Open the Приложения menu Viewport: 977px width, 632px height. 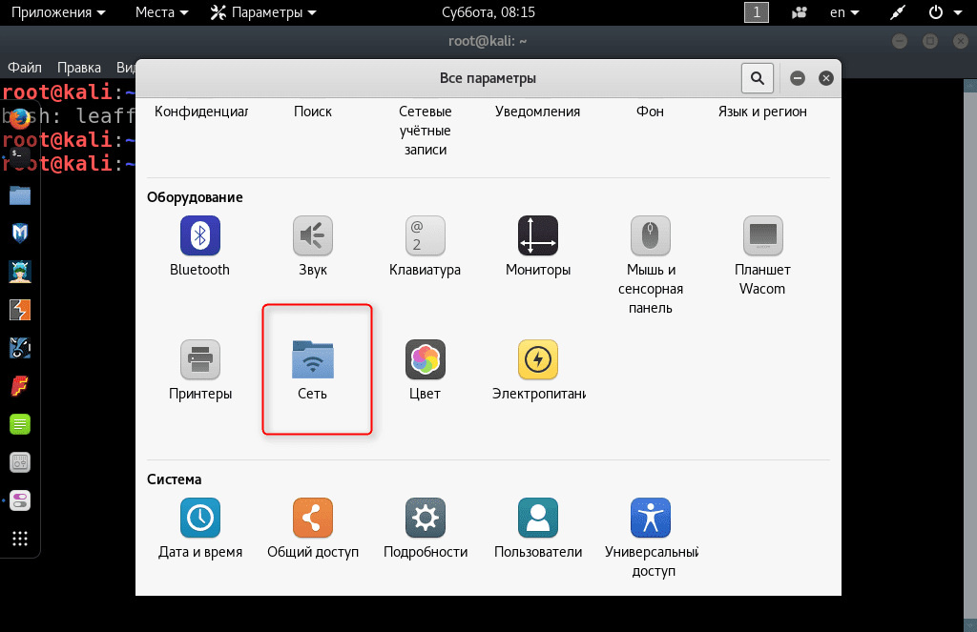tap(58, 12)
